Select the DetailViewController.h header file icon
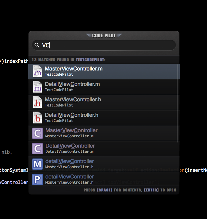Viewport: 207px width, 219px height. click(x=37, y=118)
